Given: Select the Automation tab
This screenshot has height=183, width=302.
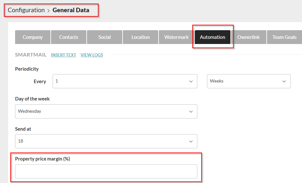Looking at the screenshot, I should pos(212,37).
